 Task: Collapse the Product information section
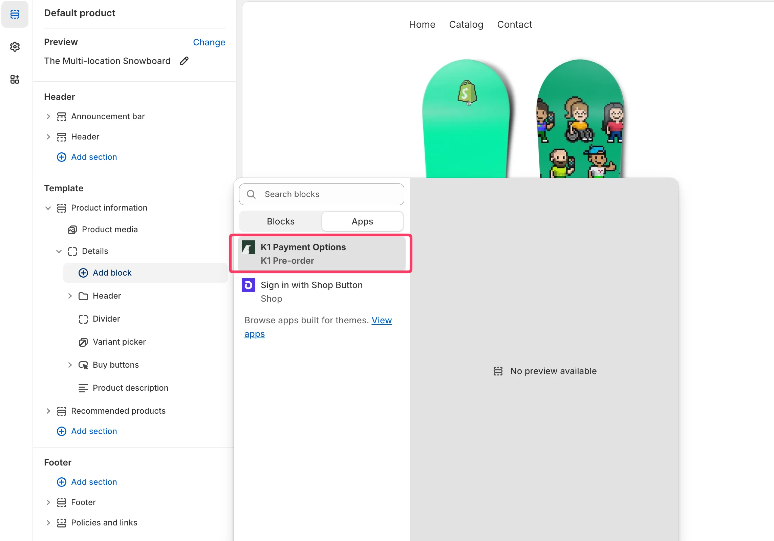[48, 208]
